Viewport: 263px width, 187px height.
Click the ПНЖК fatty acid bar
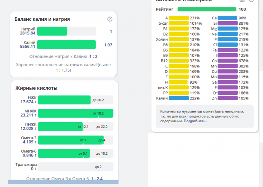60,126
